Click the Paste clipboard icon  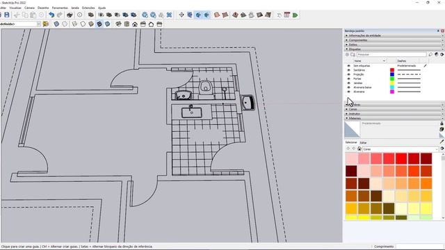[33, 15]
